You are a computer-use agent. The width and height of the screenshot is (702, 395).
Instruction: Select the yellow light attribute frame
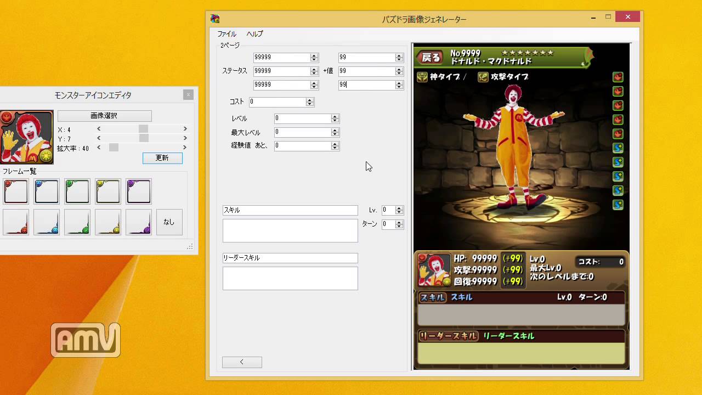[x=108, y=191]
